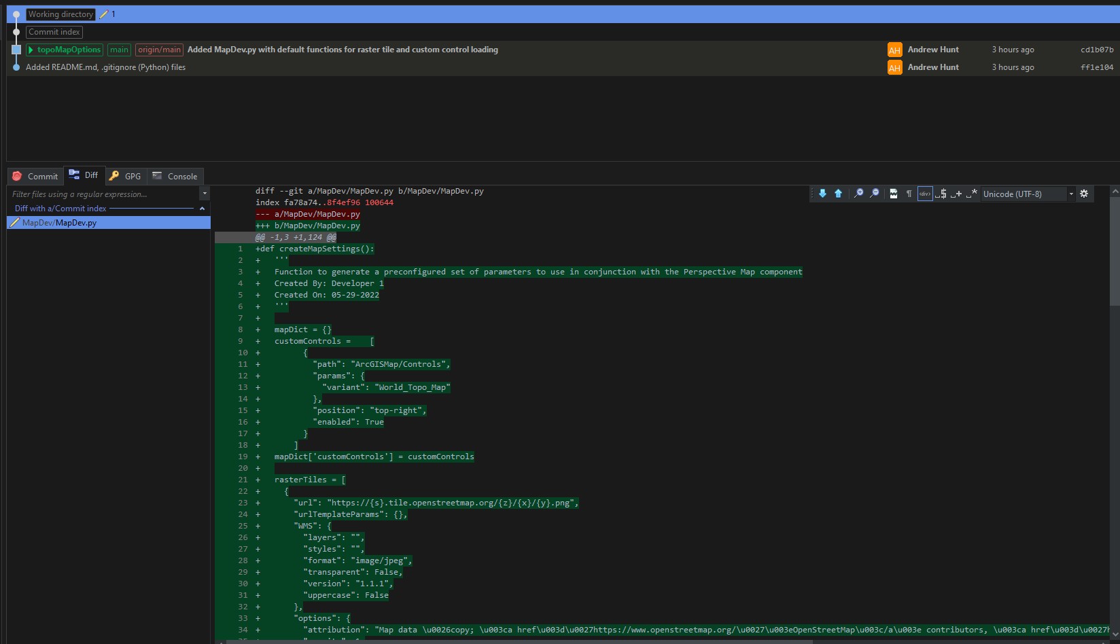Jump to next change with down arrow

tap(822, 194)
